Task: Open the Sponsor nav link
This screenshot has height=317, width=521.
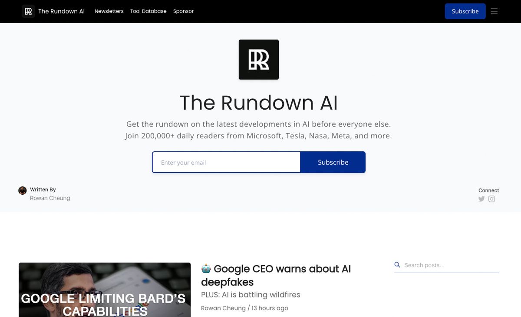Action: tap(183, 11)
